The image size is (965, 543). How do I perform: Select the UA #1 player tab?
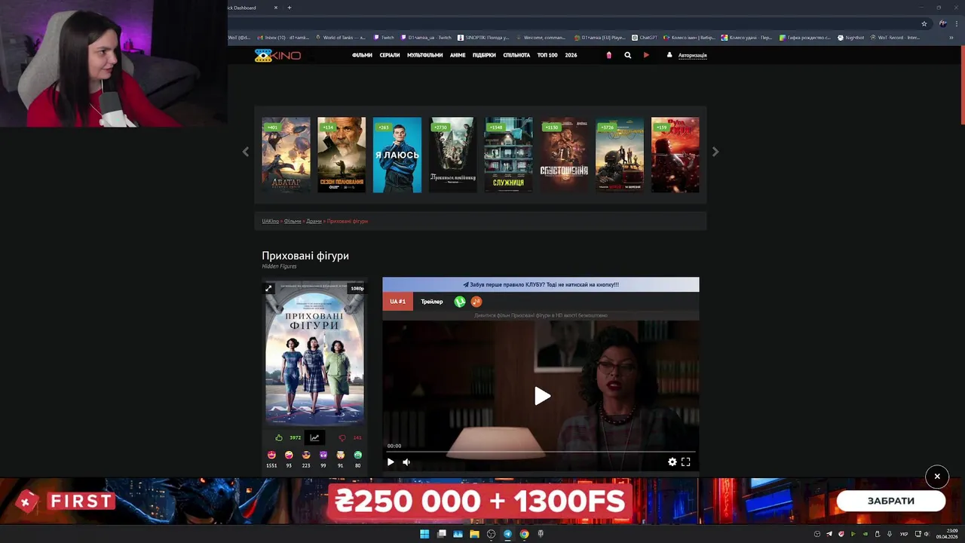click(397, 302)
